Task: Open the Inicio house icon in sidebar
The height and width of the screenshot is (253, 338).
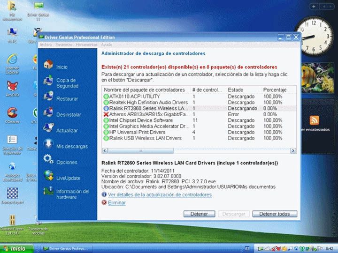Action: tap(48, 64)
